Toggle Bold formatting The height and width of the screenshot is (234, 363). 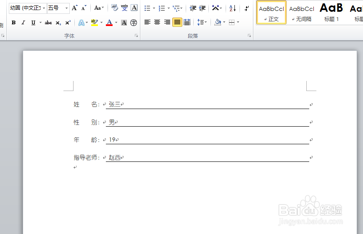click(x=14, y=23)
